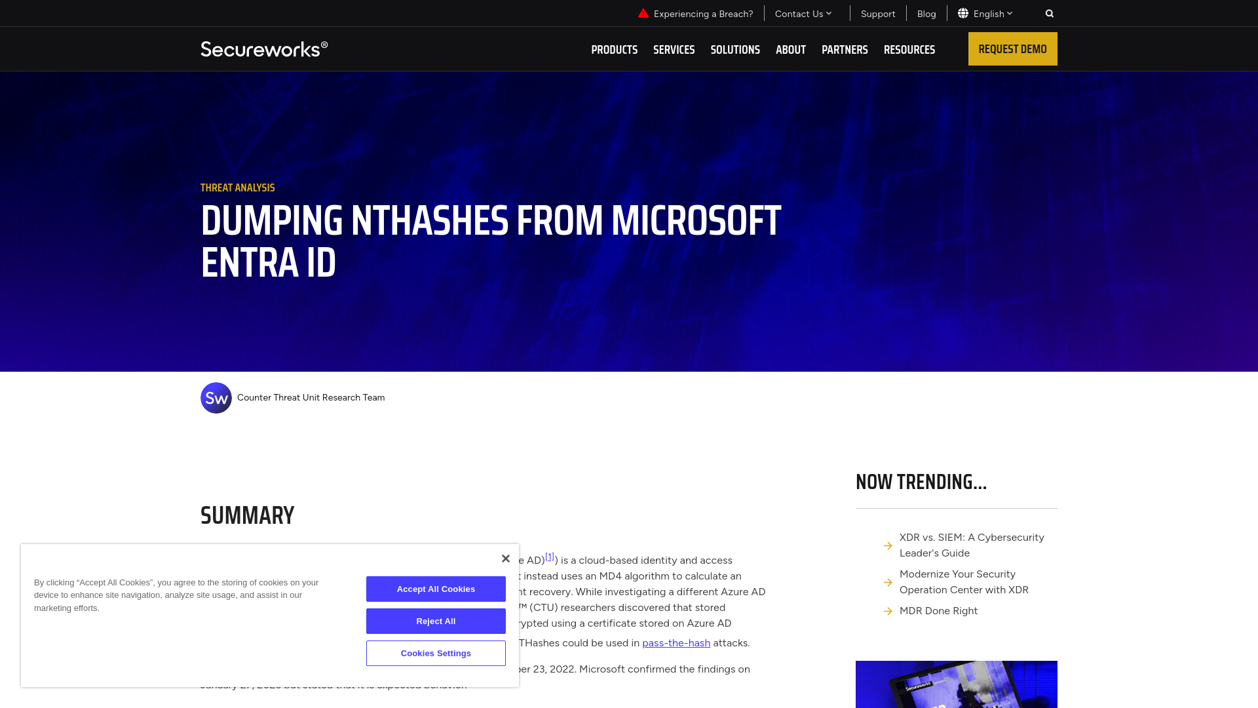Screen dimensions: 1258x708
Task: Open the PRODUCTS menu item
Action: 615,49
